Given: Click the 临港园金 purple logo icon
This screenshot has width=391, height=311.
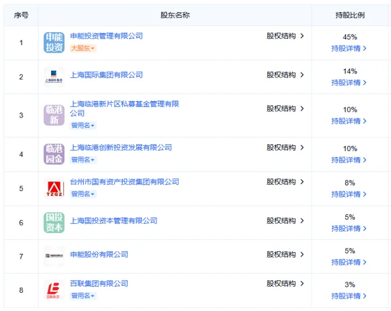Looking at the screenshot, I should pos(54,154).
